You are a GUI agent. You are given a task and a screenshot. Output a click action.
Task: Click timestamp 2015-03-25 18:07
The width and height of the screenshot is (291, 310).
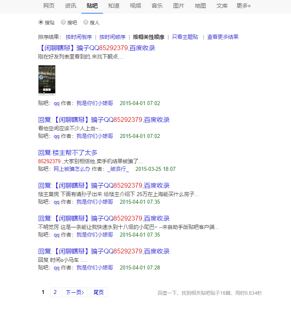pyautogui.click(x=156, y=169)
